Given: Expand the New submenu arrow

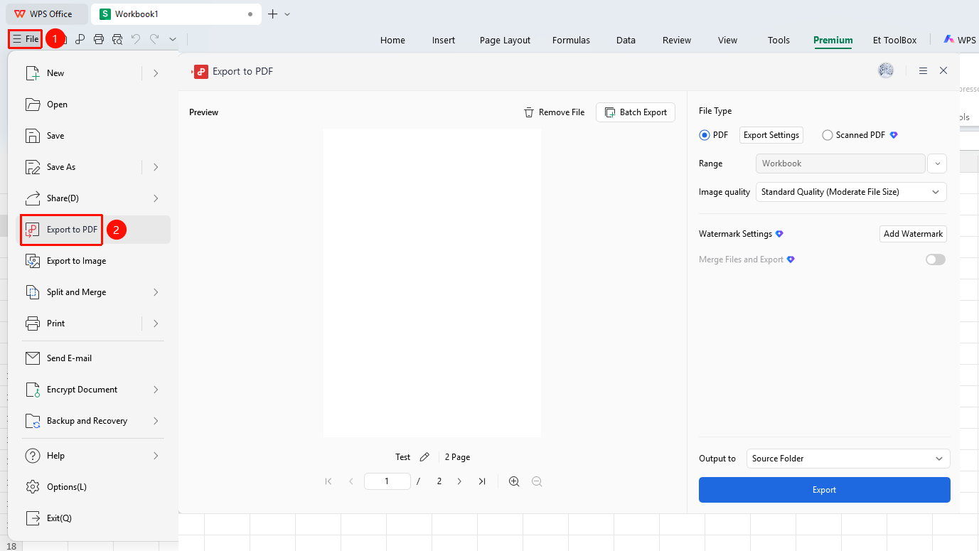Looking at the screenshot, I should coord(156,73).
